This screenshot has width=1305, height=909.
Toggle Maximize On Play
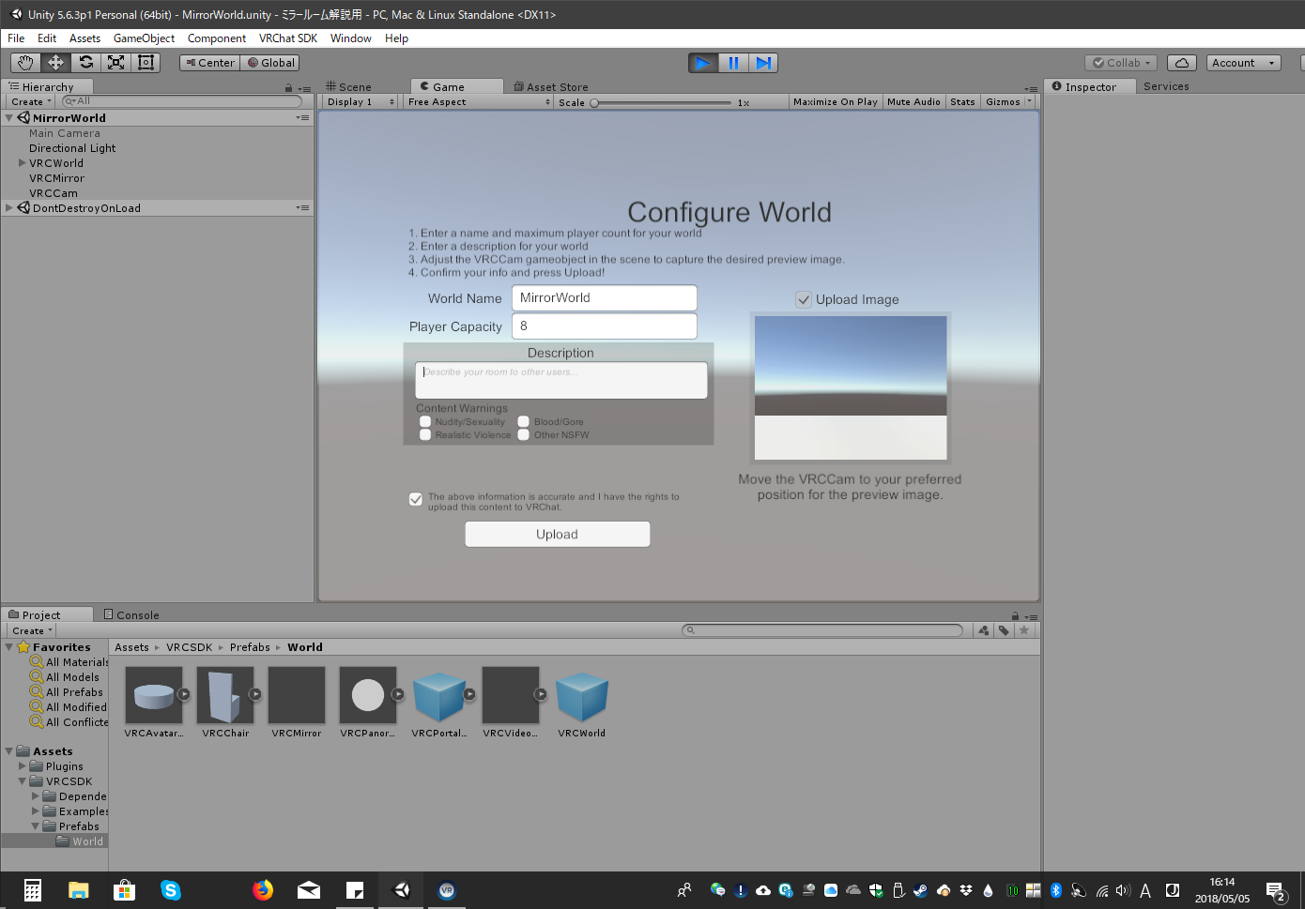click(x=835, y=101)
